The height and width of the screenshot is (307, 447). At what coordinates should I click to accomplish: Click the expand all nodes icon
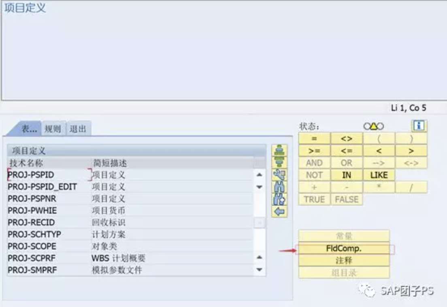tap(279, 150)
